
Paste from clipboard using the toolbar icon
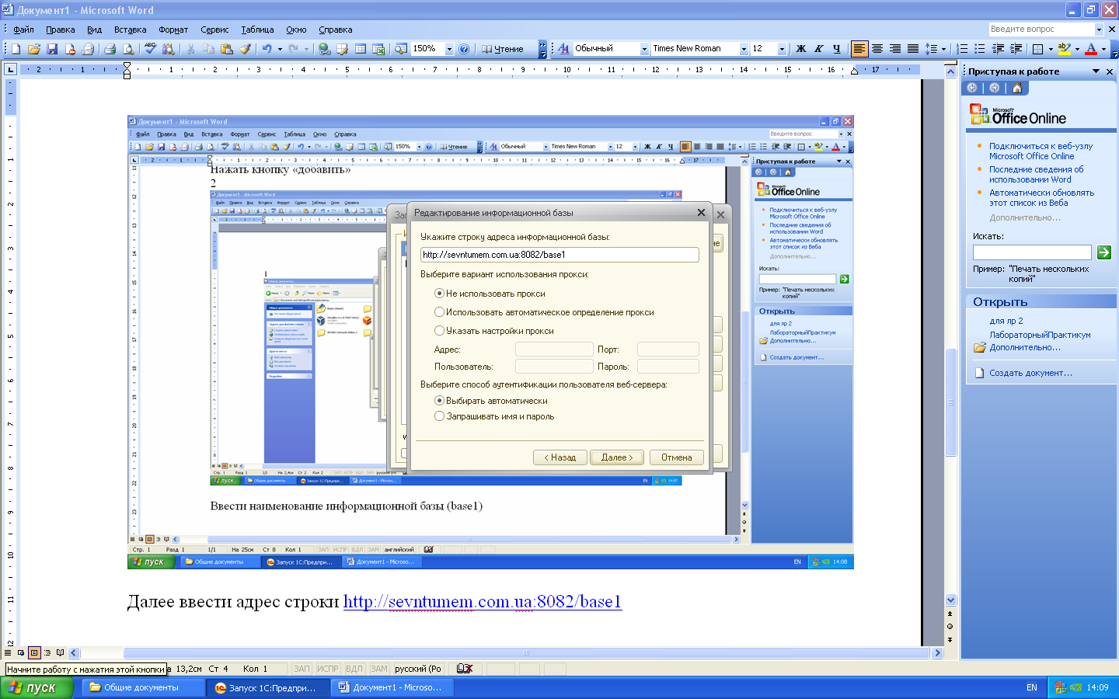pos(226,49)
